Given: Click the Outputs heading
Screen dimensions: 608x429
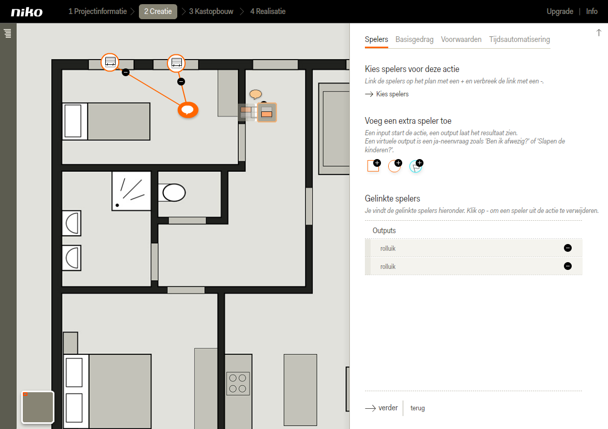Looking at the screenshot, I should [384, 231].
